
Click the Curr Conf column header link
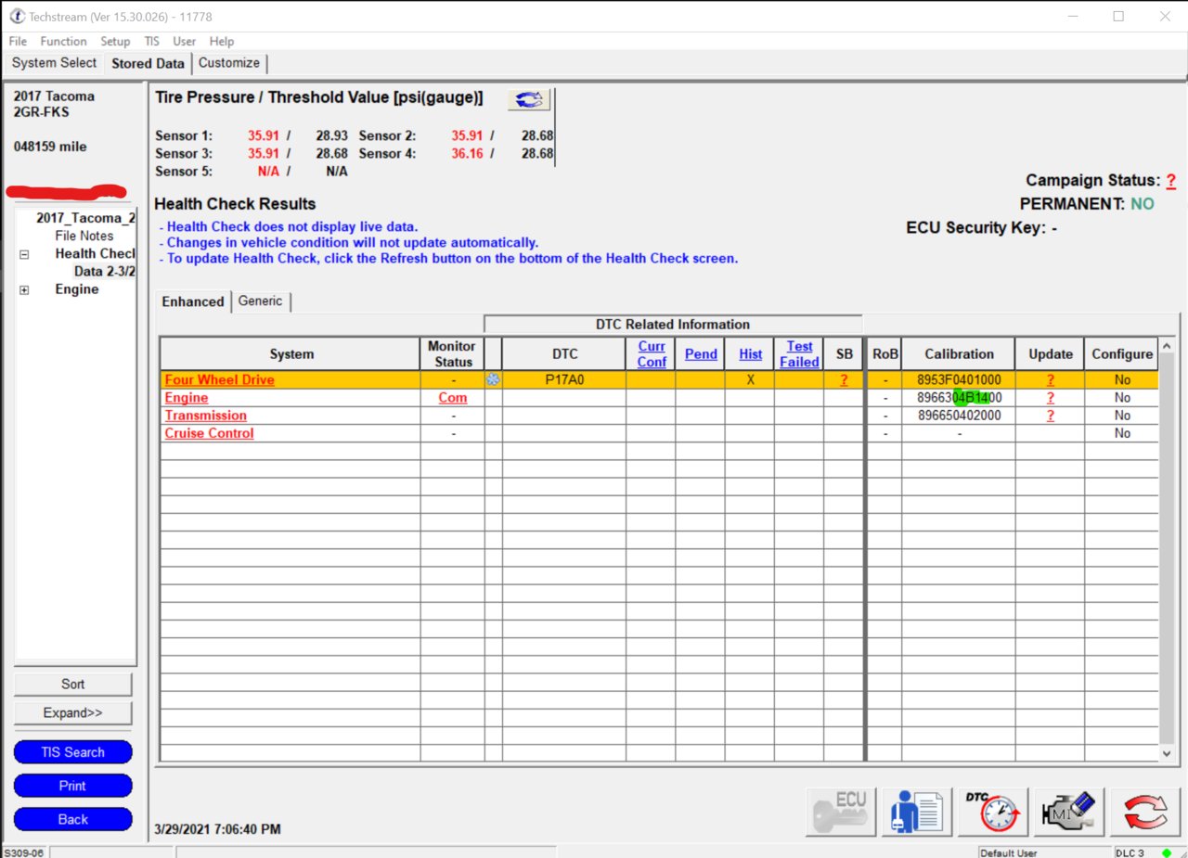[652, 353]
